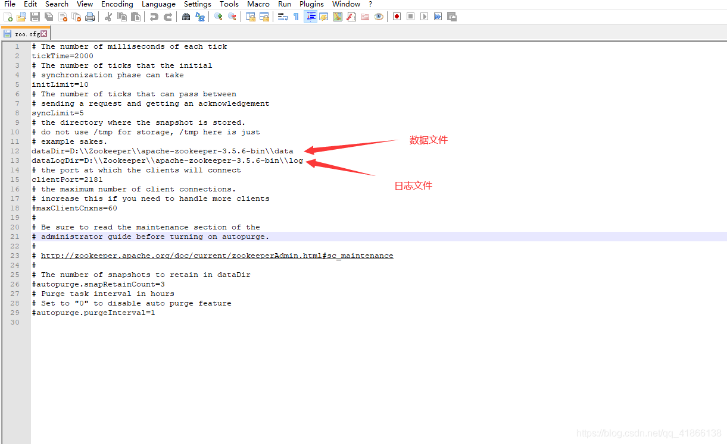Open the Function List panel icon

pyautogui.click(x=351, y=17)
